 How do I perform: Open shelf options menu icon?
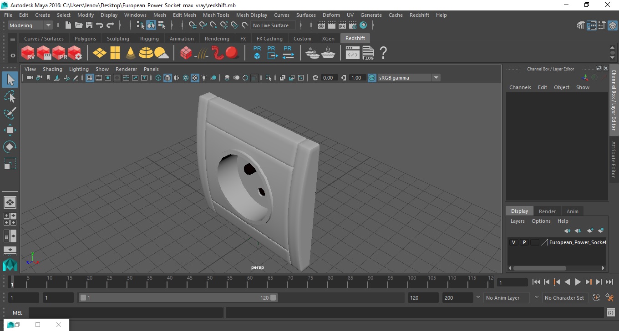click(x=13, y=55)
